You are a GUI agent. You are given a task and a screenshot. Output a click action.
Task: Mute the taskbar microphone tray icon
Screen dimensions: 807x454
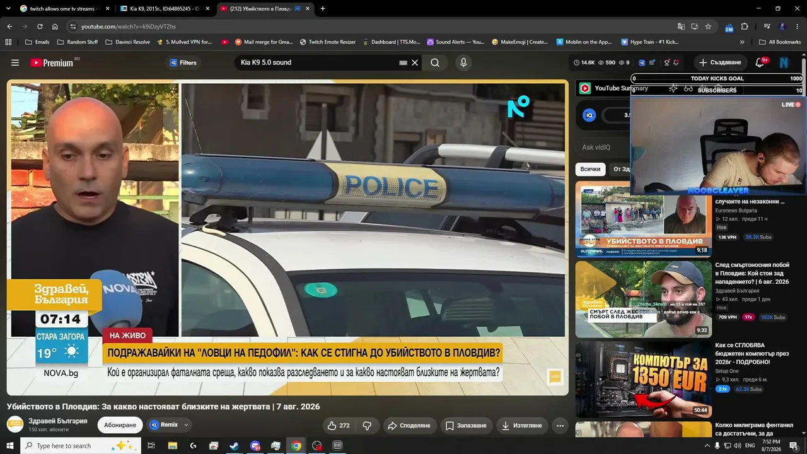(x=717, y=446)
